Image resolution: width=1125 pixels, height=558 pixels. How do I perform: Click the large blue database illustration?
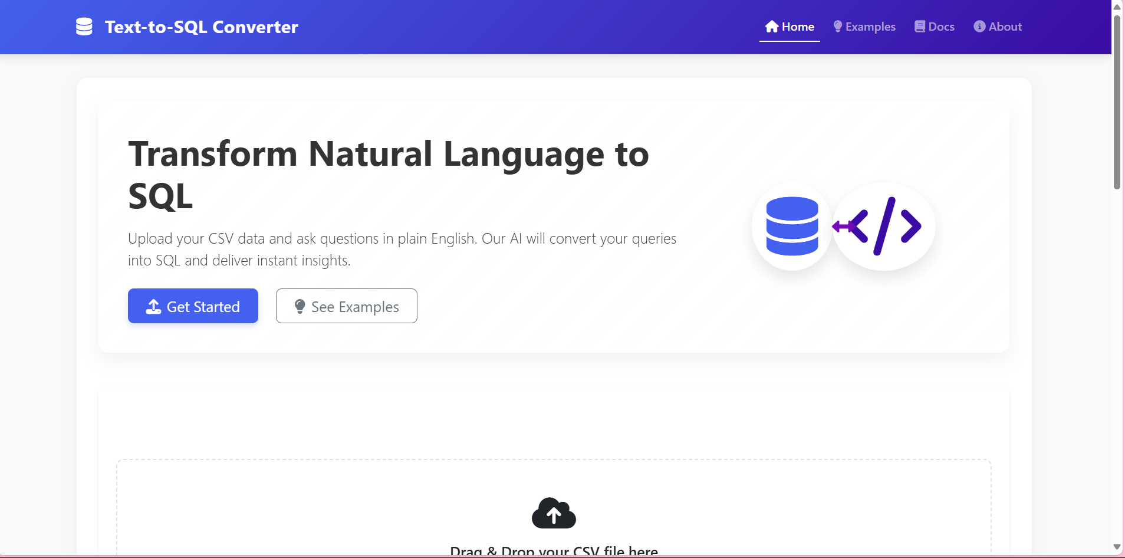(792, 227)
